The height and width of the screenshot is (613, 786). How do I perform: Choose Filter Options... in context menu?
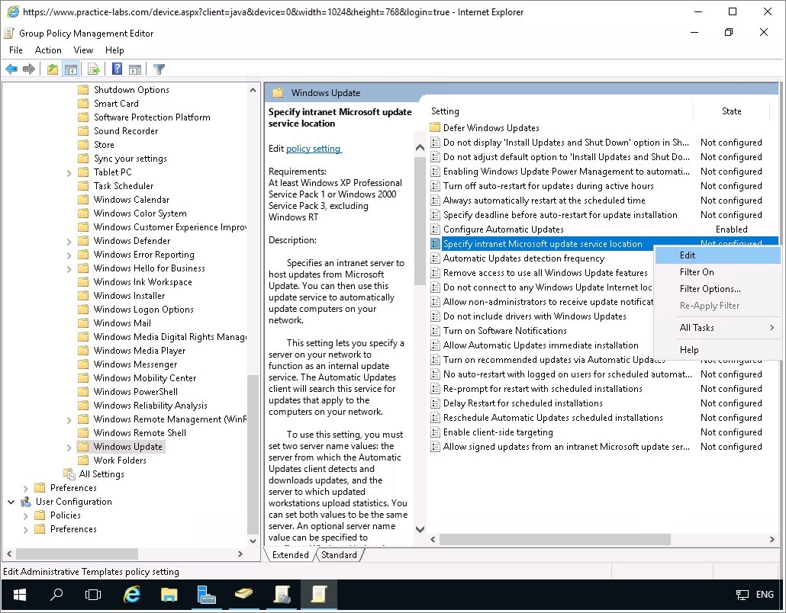point(718,289)
